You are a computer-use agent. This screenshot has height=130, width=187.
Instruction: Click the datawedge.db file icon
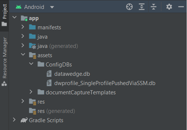click(x=49, y=73)
